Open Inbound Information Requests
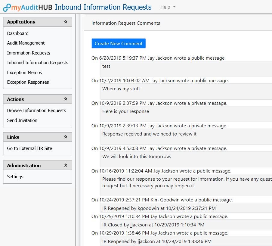The width and height of the screenshot is (272, 246). click(x=38, y=62)
